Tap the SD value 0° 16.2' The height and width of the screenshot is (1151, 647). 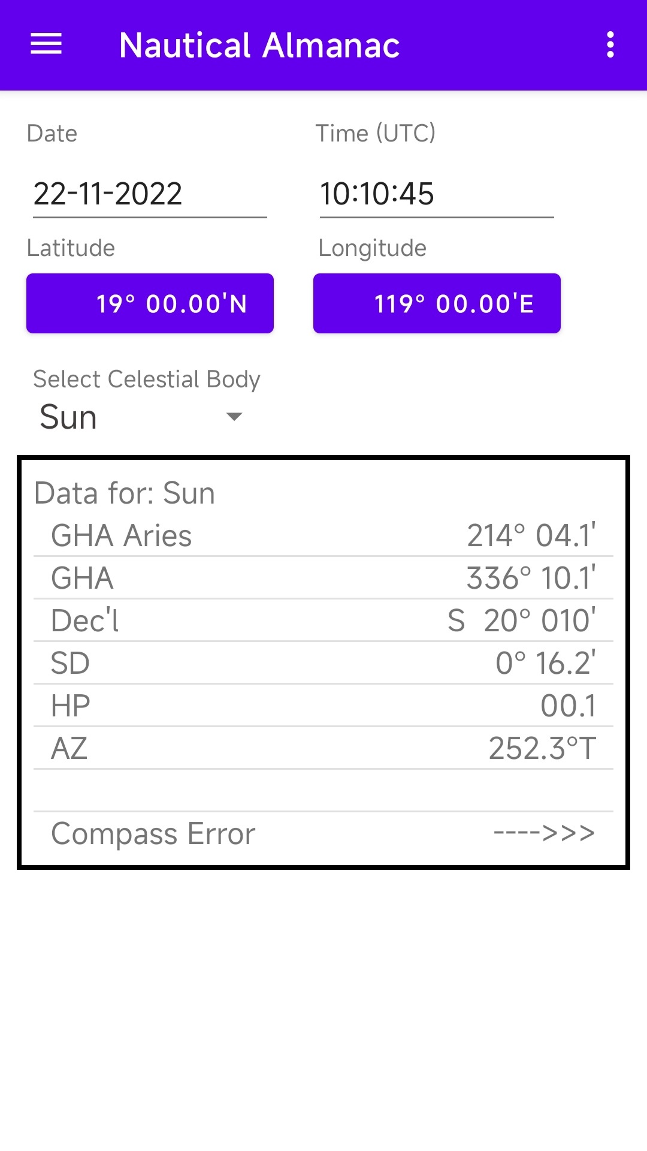click(545, 663)
